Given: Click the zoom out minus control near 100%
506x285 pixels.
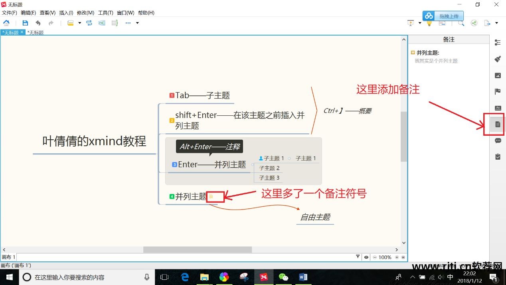Looking at the screenshot, I should (375, 257).
